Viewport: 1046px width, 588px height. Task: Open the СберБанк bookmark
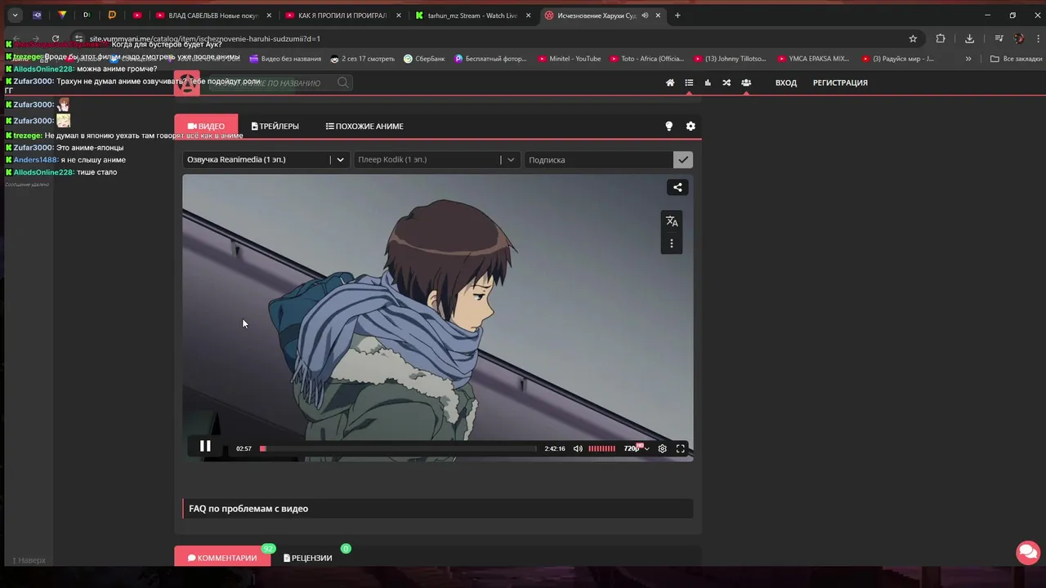point(424,59)
